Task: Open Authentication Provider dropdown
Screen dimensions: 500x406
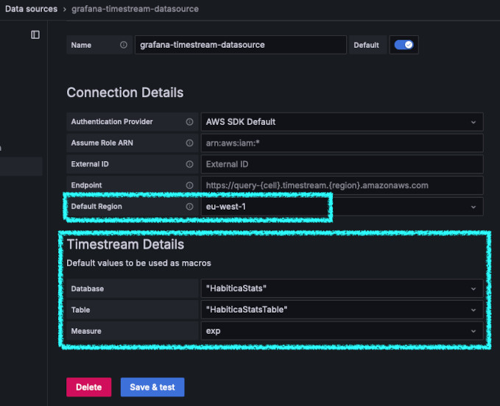Action: (342, 121)
